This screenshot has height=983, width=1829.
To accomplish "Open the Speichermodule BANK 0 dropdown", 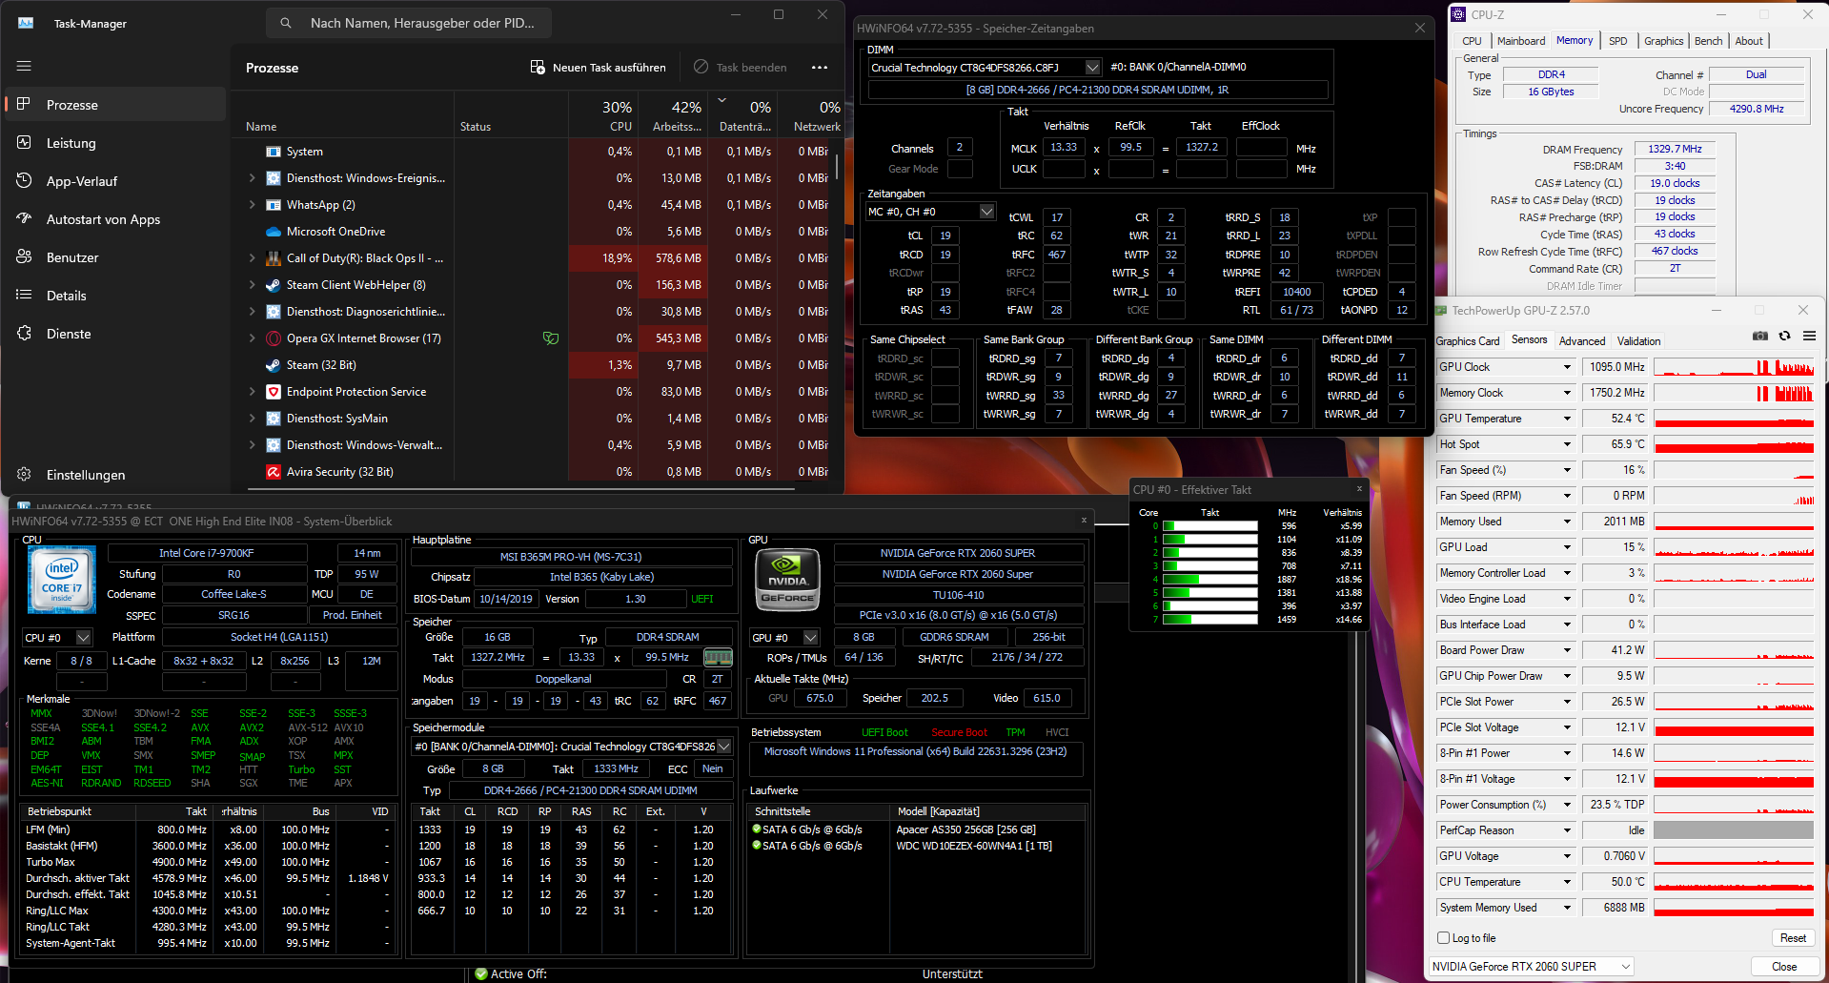I will [724, 747].
